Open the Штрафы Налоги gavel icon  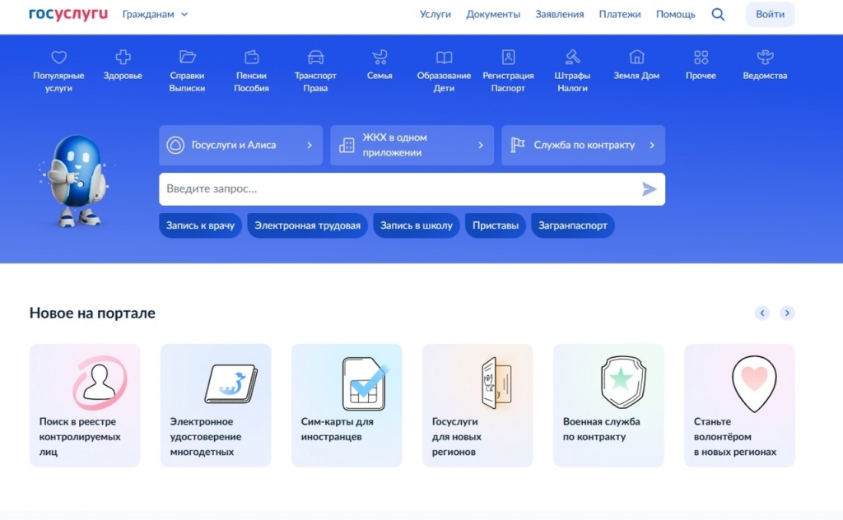tap(573, 57)
